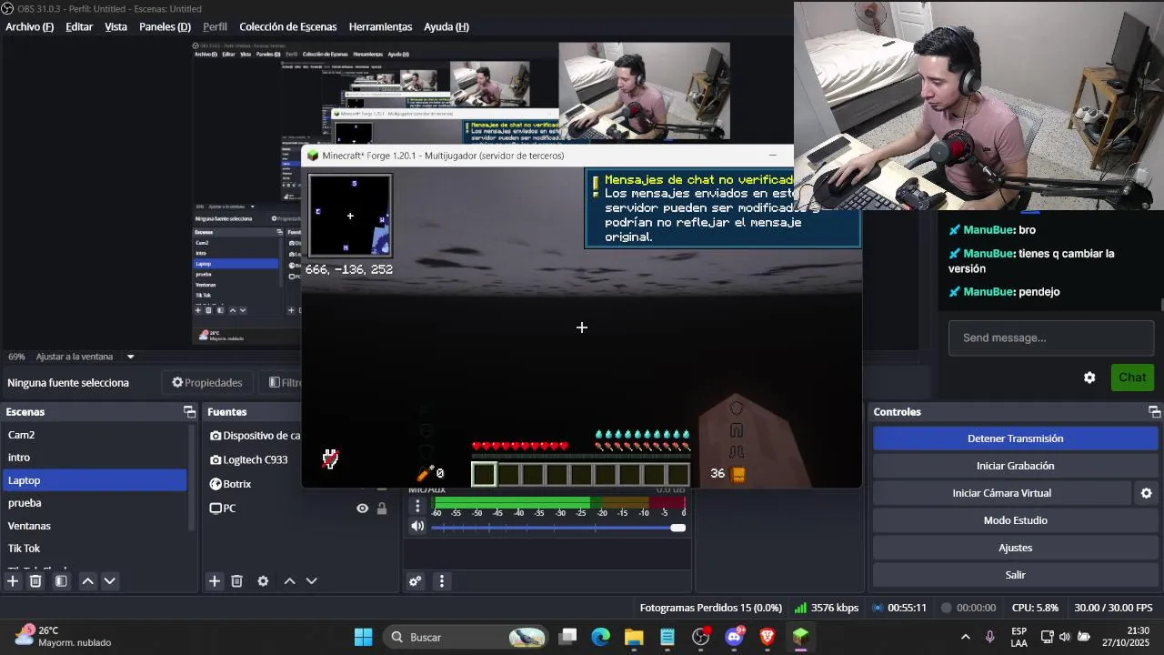Move source down in Fuentes panel
The width and height of the screenshot is (1164, 655).
pos(311,580)
